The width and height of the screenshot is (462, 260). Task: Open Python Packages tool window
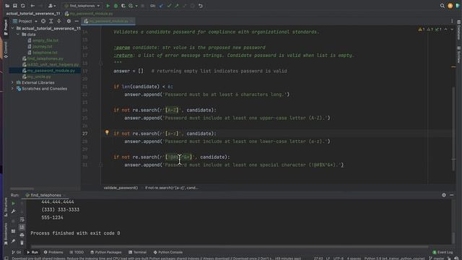(x=106, y=252)
